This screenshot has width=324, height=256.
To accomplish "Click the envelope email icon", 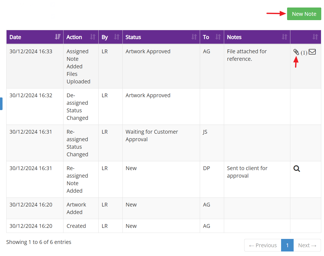I will [x=312, y=52].
